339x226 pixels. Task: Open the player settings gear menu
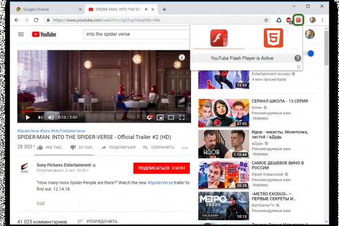(149, 117)
